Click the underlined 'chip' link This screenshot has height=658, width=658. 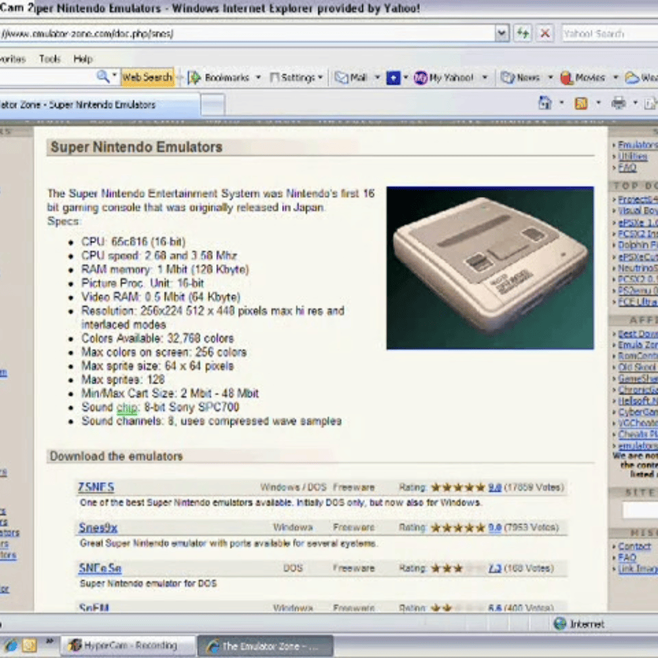(x=127, y=408)
